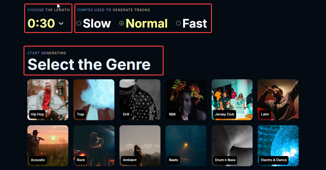Choose the Drill genre thumbnail

click(140, 100)
